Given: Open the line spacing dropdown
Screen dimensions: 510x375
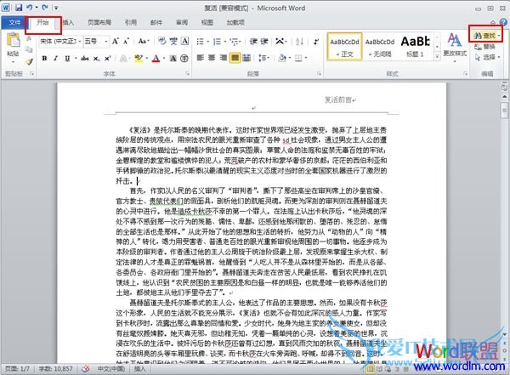Looking at the screenshot, I should (x=263, y=58).
